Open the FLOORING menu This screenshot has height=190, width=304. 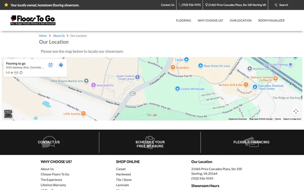pyautogui.click(x=183, y=20)
